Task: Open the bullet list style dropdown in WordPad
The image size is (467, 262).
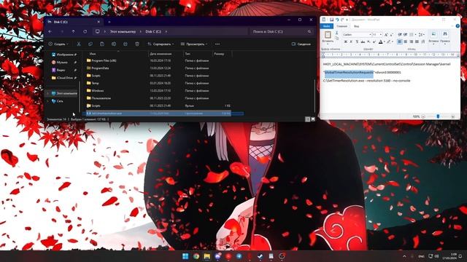Action: (415, 34)
